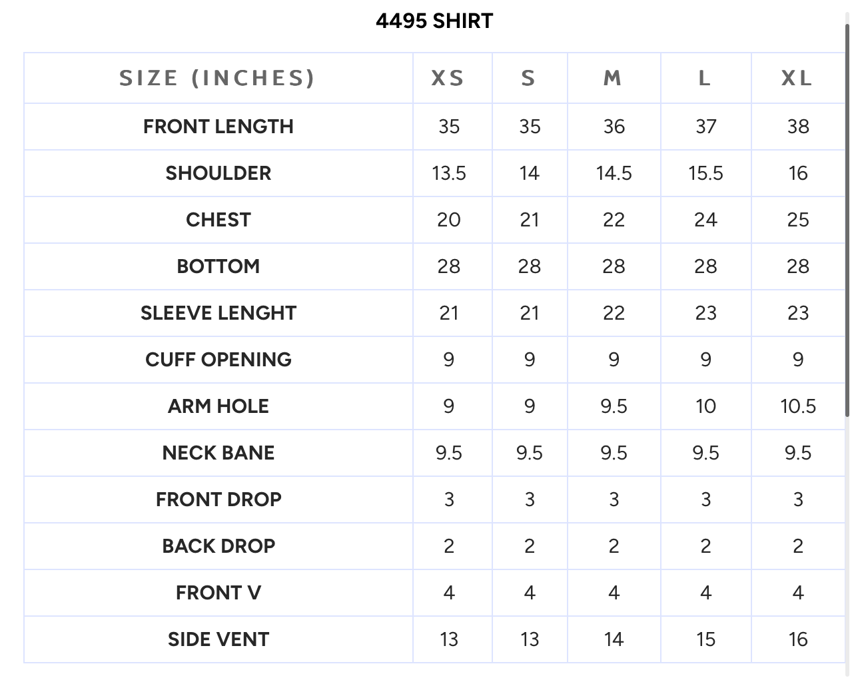The height and width of the screenshot is (680, 862).
Task: Click the FRONT LENGTH row label
Action: tap(218, 127)
